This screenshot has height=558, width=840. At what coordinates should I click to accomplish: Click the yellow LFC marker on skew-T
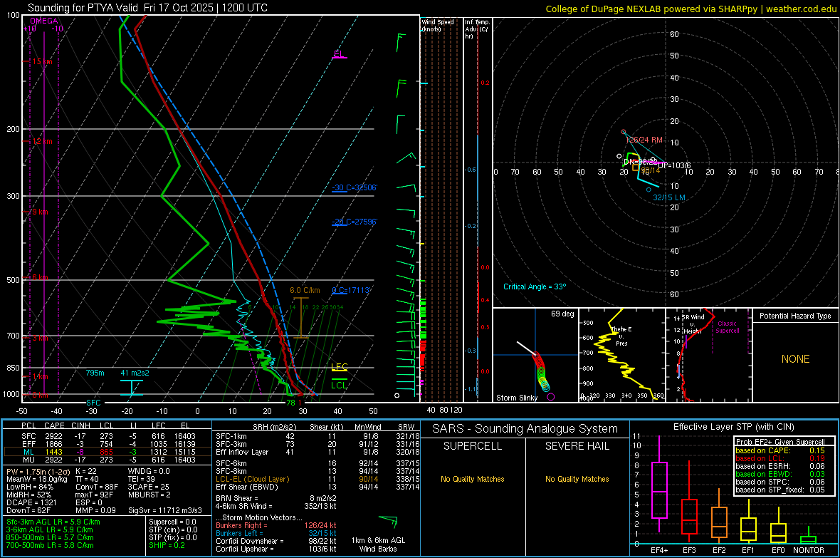pos(339,368)
